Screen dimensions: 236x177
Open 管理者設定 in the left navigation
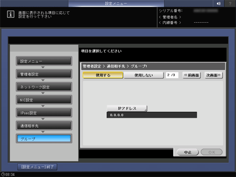coord(44,74)
